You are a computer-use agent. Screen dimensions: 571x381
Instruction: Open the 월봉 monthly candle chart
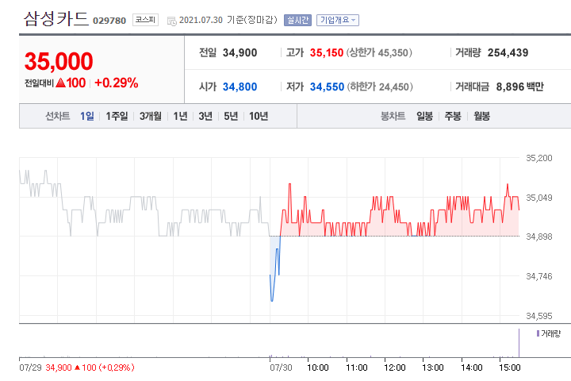pos(481,116)
